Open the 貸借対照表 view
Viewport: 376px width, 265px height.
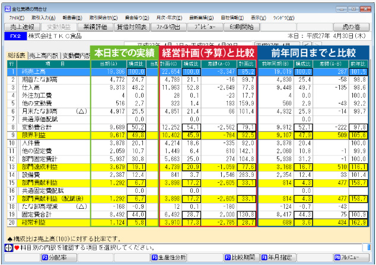click(132, 27)
